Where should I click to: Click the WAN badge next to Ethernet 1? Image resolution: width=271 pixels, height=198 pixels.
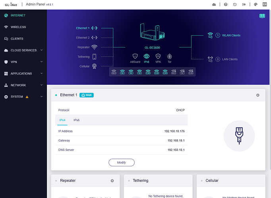coord(87,95)
